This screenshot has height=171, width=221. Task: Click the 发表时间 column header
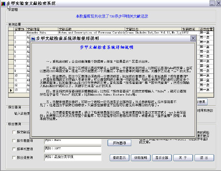190,29
